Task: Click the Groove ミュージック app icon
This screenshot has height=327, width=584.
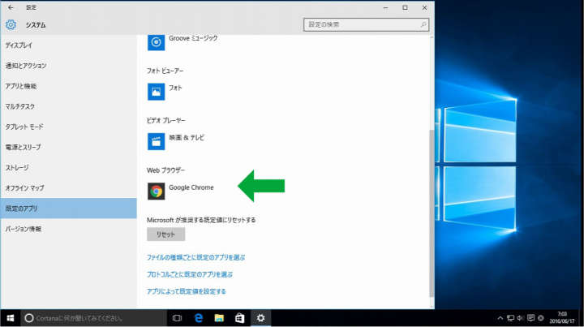Action: pos(156,41)
